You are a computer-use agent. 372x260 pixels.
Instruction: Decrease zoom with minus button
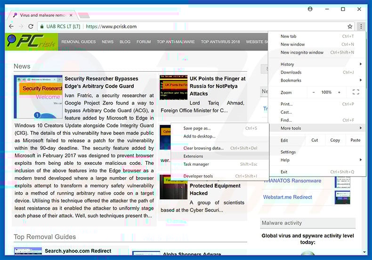[x=314, y=92]
